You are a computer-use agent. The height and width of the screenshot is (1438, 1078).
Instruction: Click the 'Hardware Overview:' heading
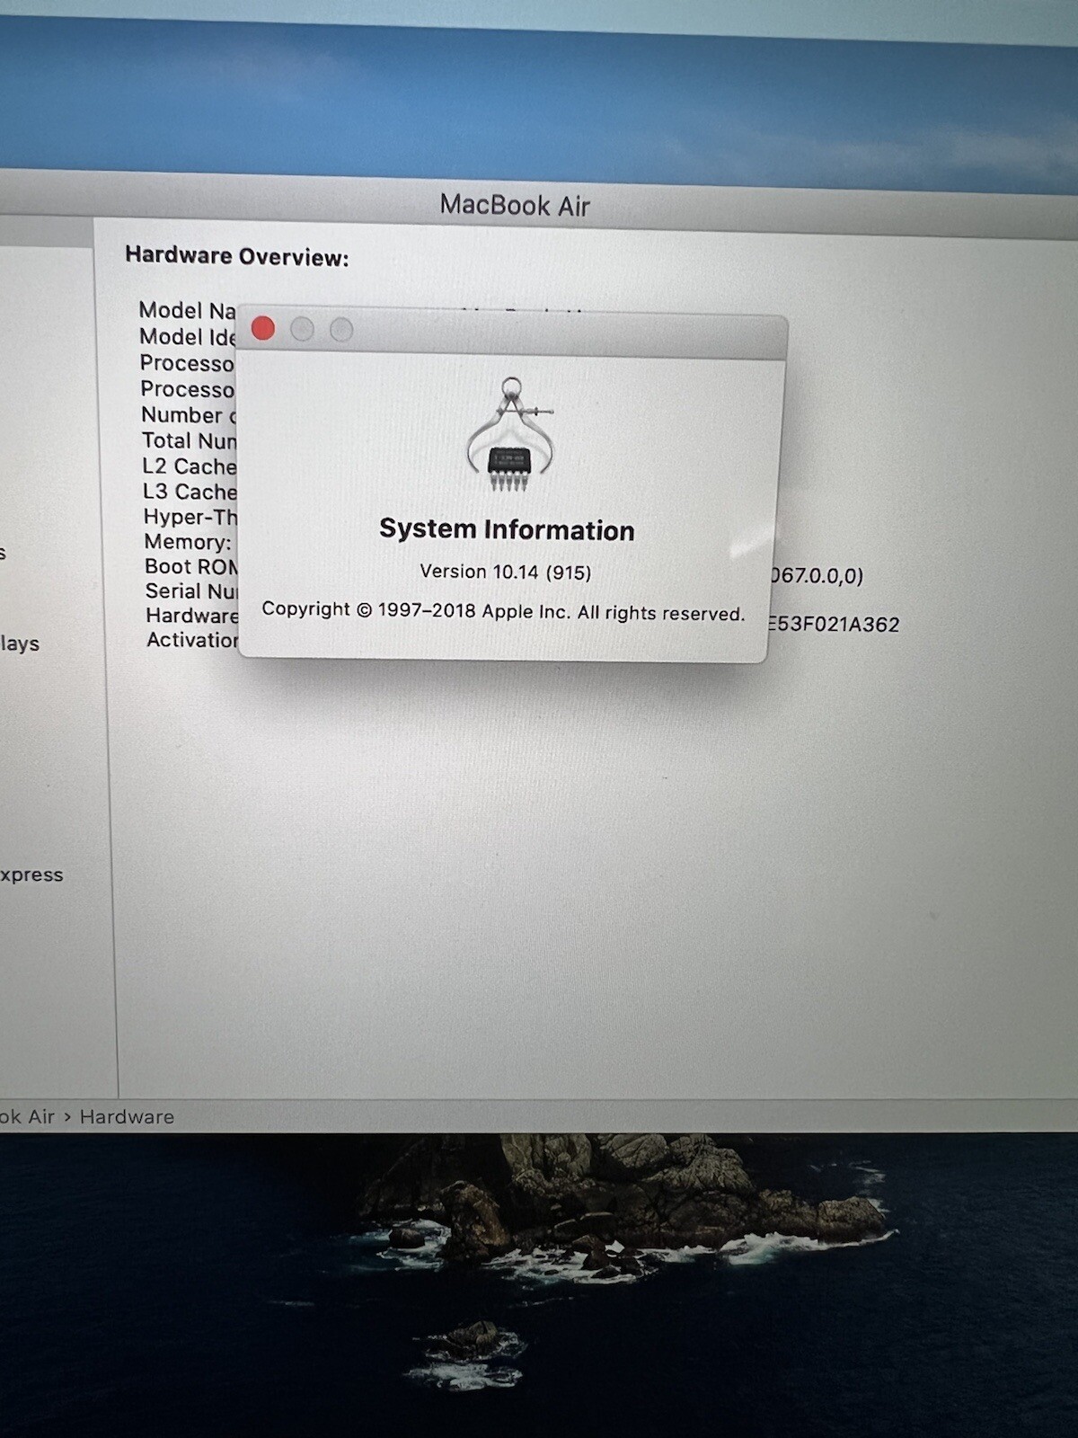point(237,256)
